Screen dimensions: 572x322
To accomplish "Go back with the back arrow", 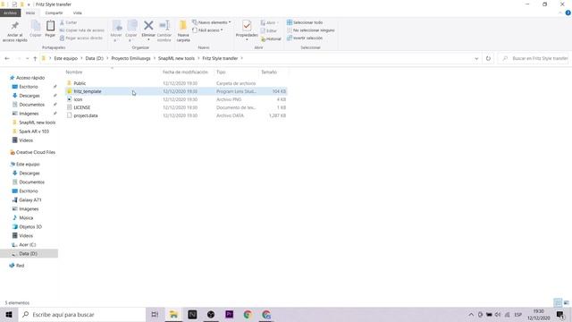I will [7, 58].
